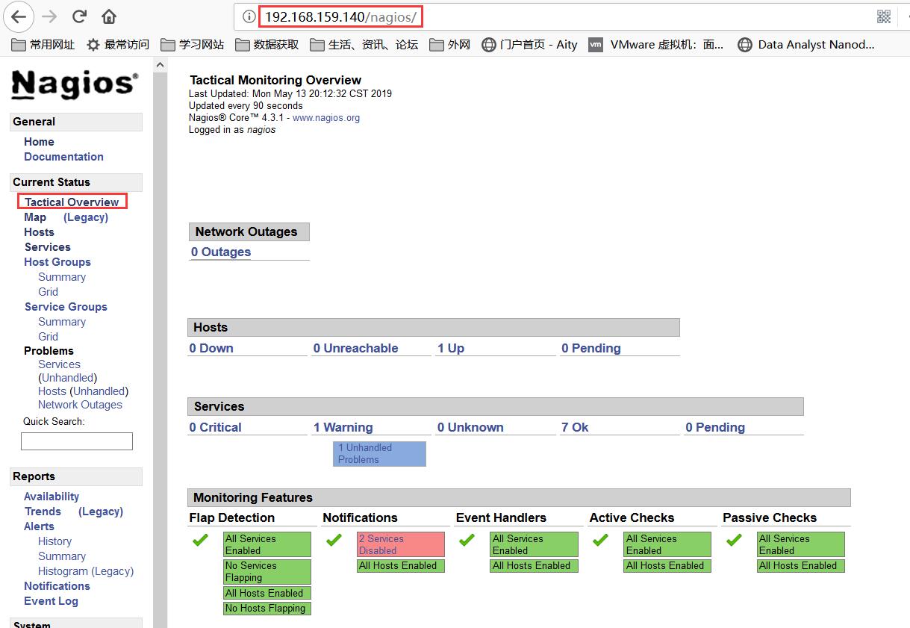910x628 pixels.
Task: Open the Data Analyst Nanodegree bookmark
Action: (x=805, y=45)
